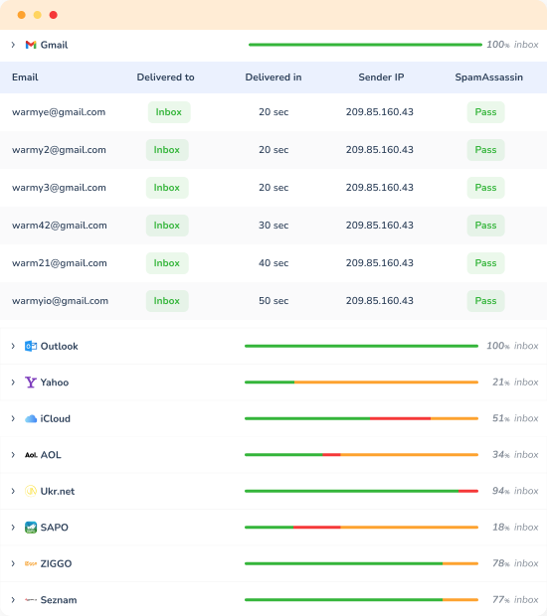The height and width of the screenshot is (616, 547).
Task: Select the email warm42@gmail.com
Action: pos(60,226)
